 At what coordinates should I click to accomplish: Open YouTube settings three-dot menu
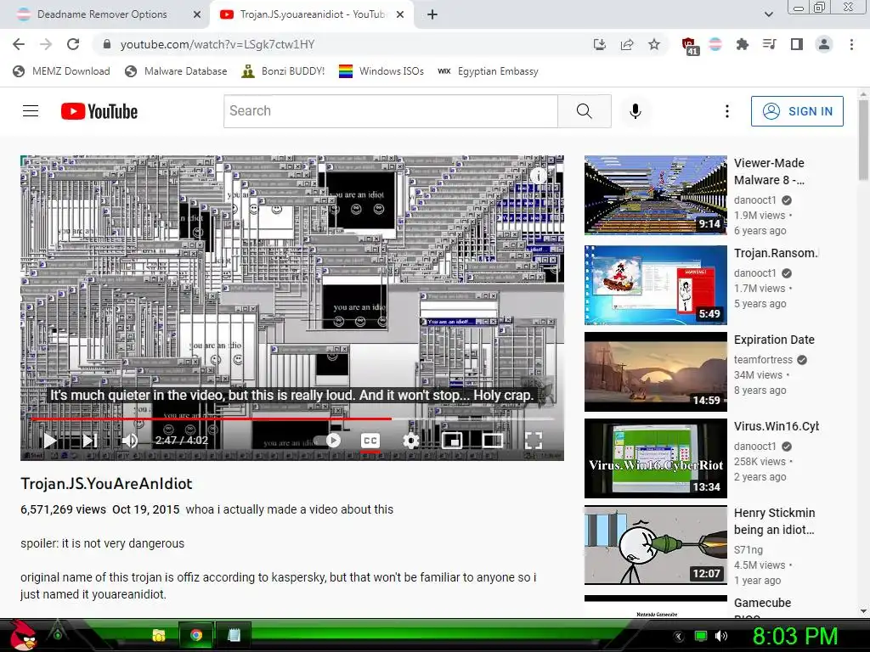pos(727,111)
